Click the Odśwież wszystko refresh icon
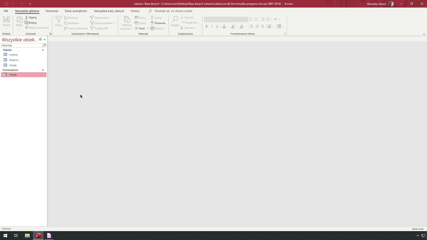The image size is (427, 240). pyautogui.click(x=127, y=20)
